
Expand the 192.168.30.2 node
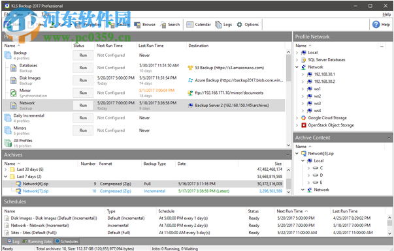coord(303,81)
